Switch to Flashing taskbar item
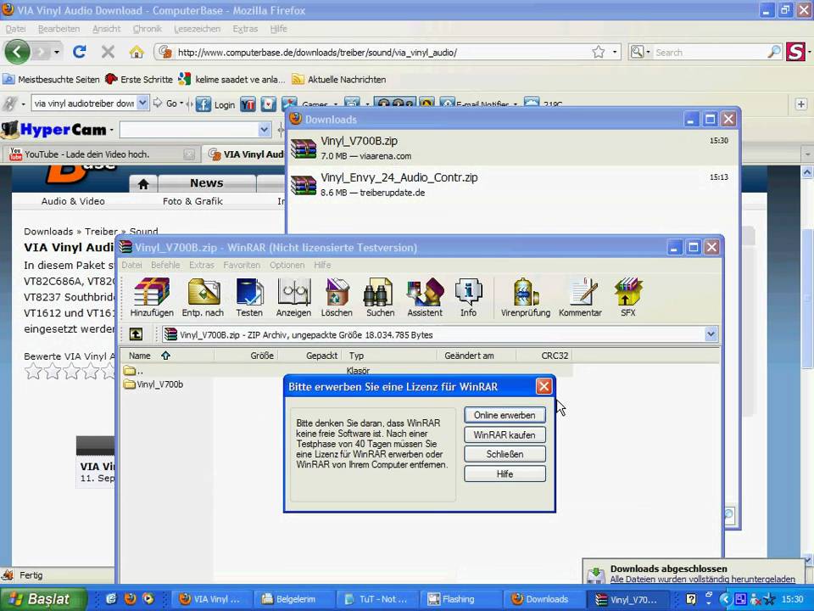 coord(459,599)
